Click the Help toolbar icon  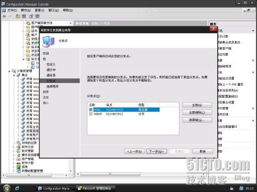click(31, 16)
